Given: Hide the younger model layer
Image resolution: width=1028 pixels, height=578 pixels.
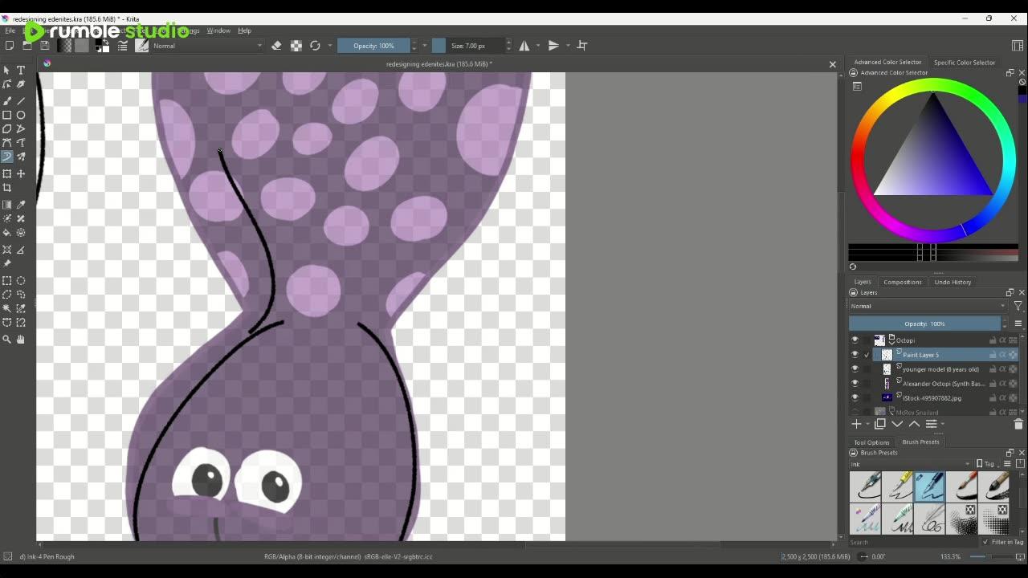Looking at the screenshot, I should click(855, 369).
